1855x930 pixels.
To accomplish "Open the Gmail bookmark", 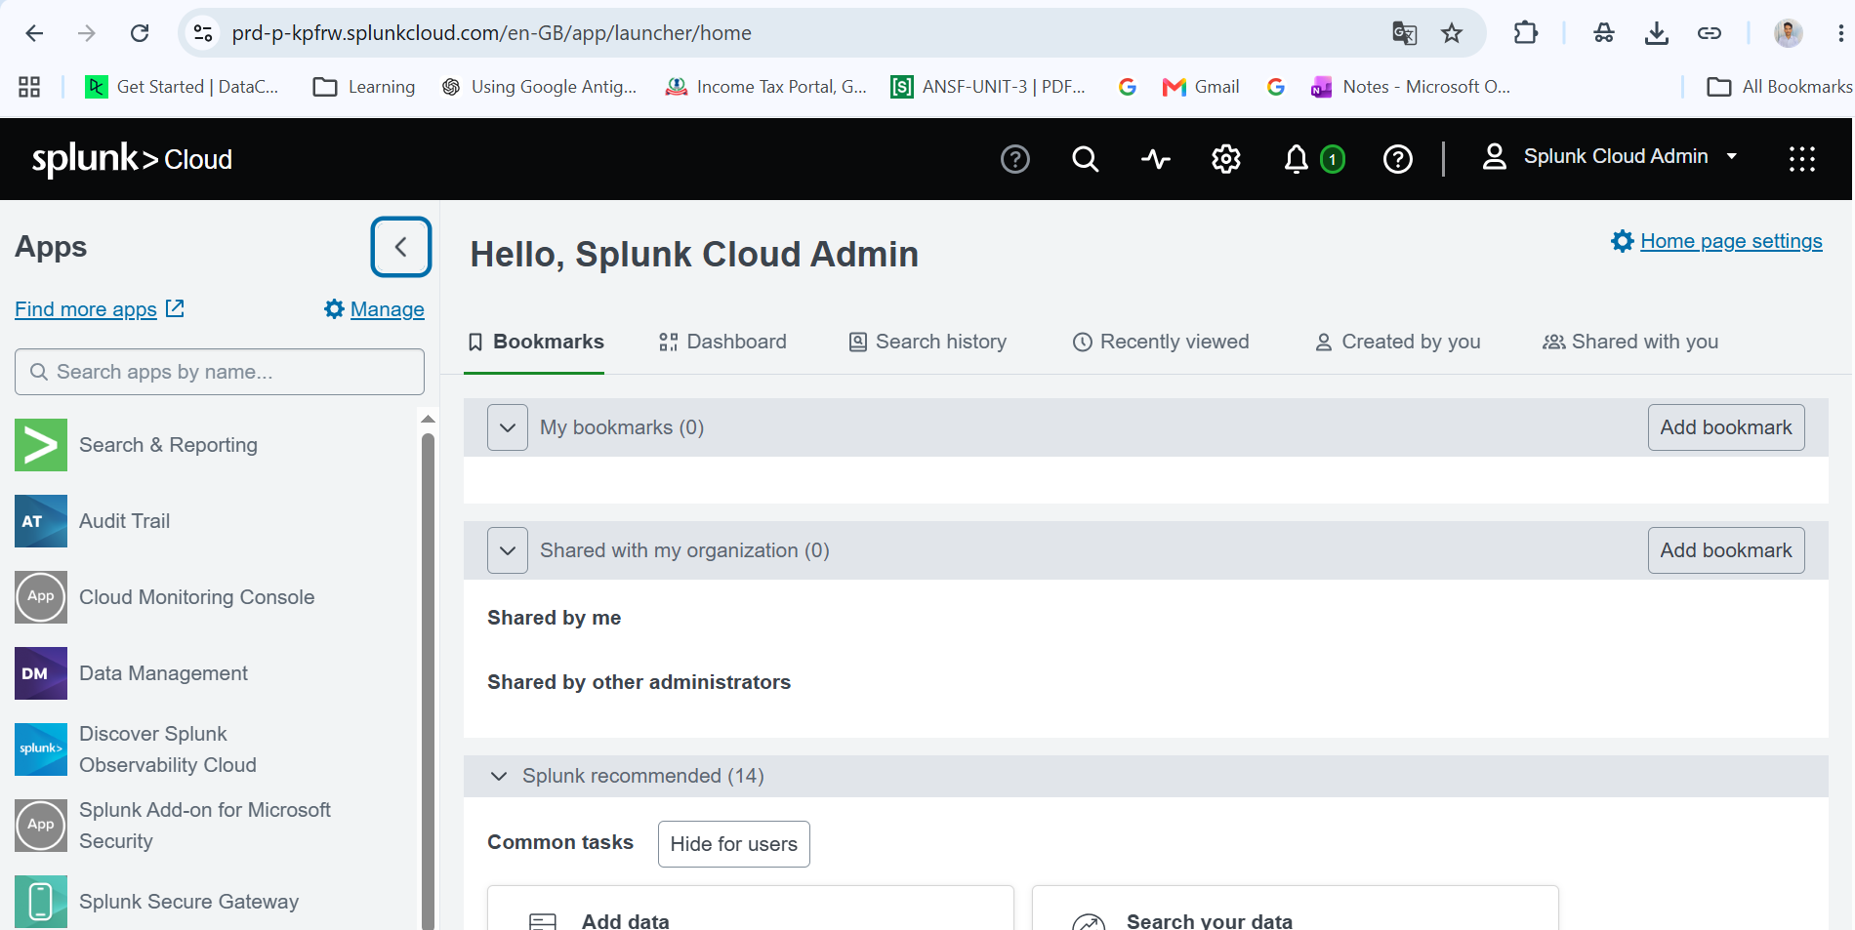I will point(1201,87).
